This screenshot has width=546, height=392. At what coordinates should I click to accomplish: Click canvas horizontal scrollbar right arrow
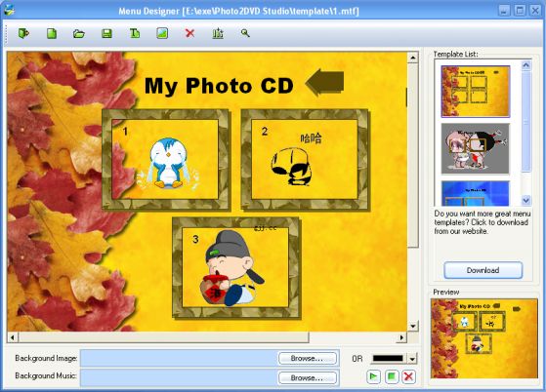click(x=401, y=337)
